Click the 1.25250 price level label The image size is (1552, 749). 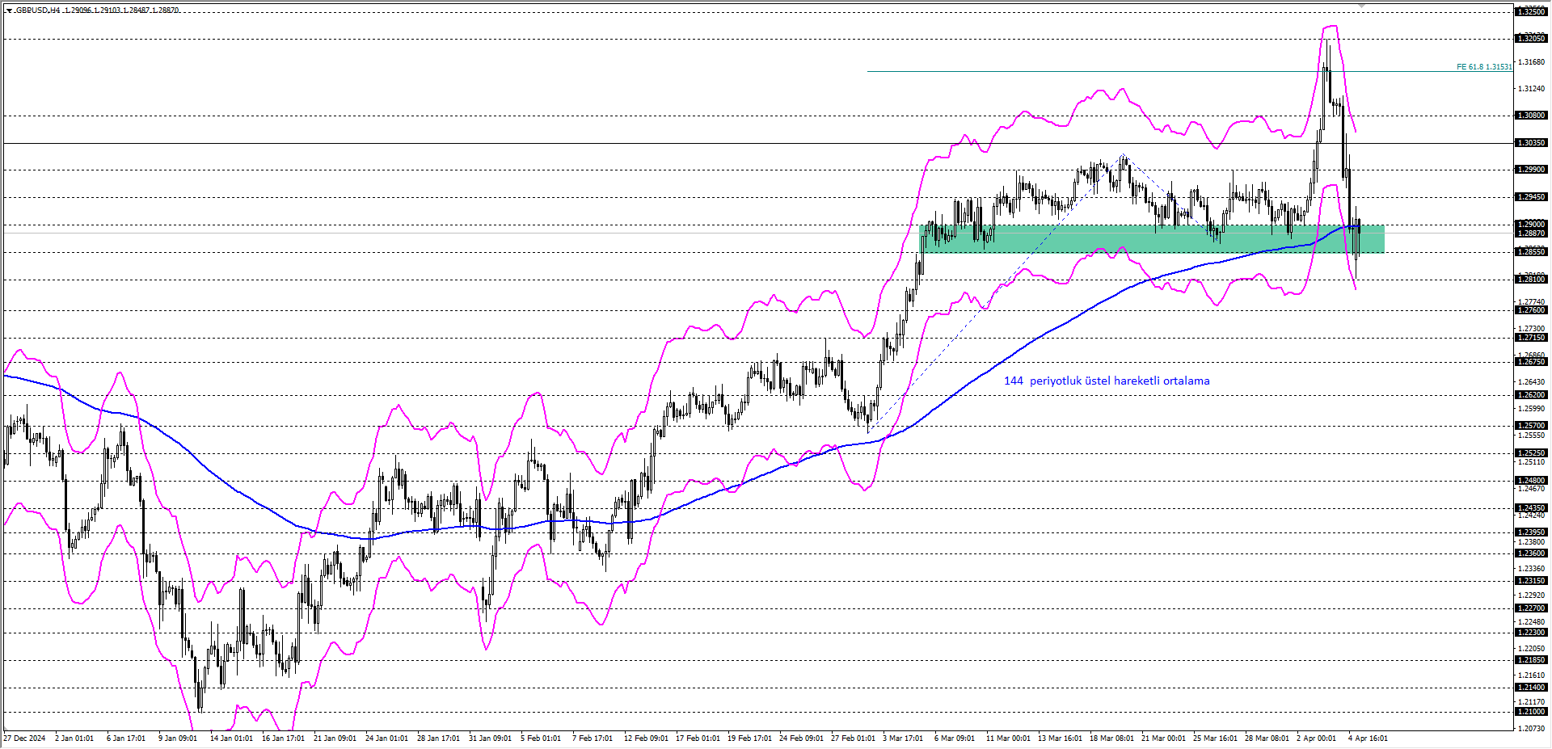click(1531, 453)
